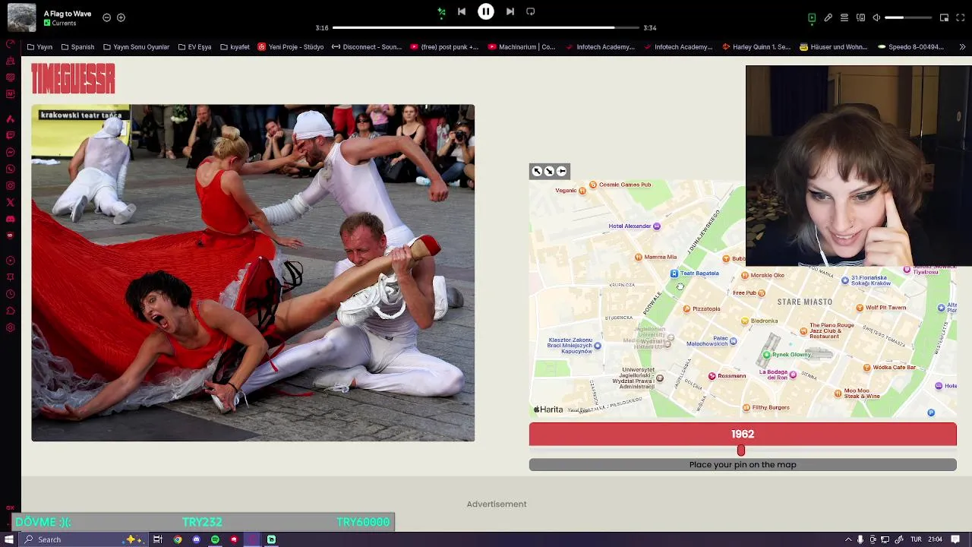Click the TimeGuessr logo
Screen dimensions: 972x547
coord(73,79)
